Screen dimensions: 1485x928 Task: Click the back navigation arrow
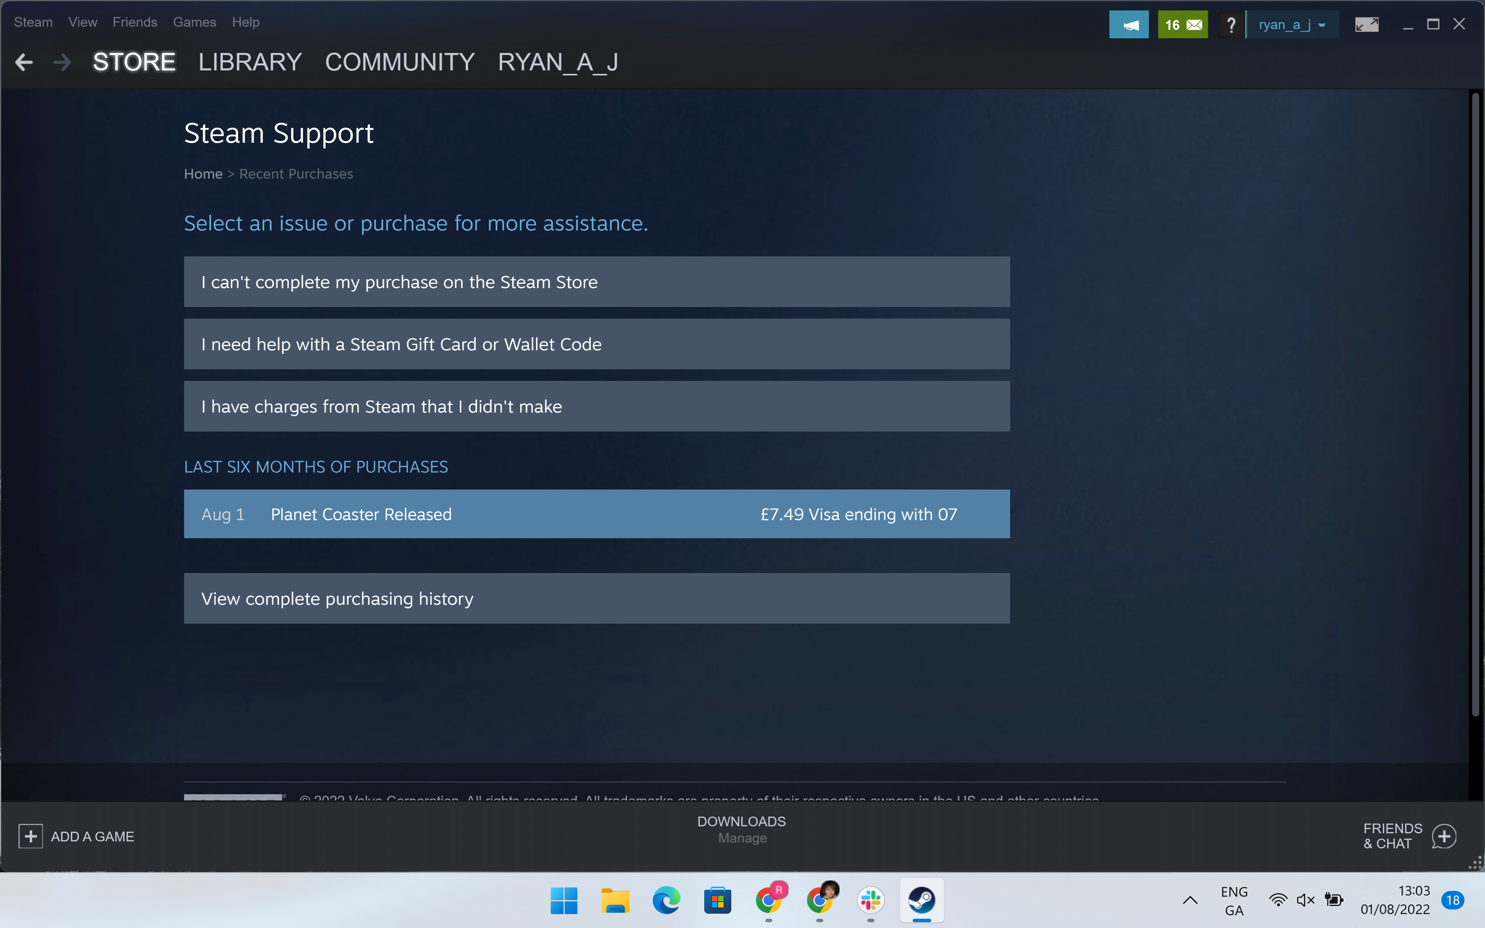tap(24, 62)
